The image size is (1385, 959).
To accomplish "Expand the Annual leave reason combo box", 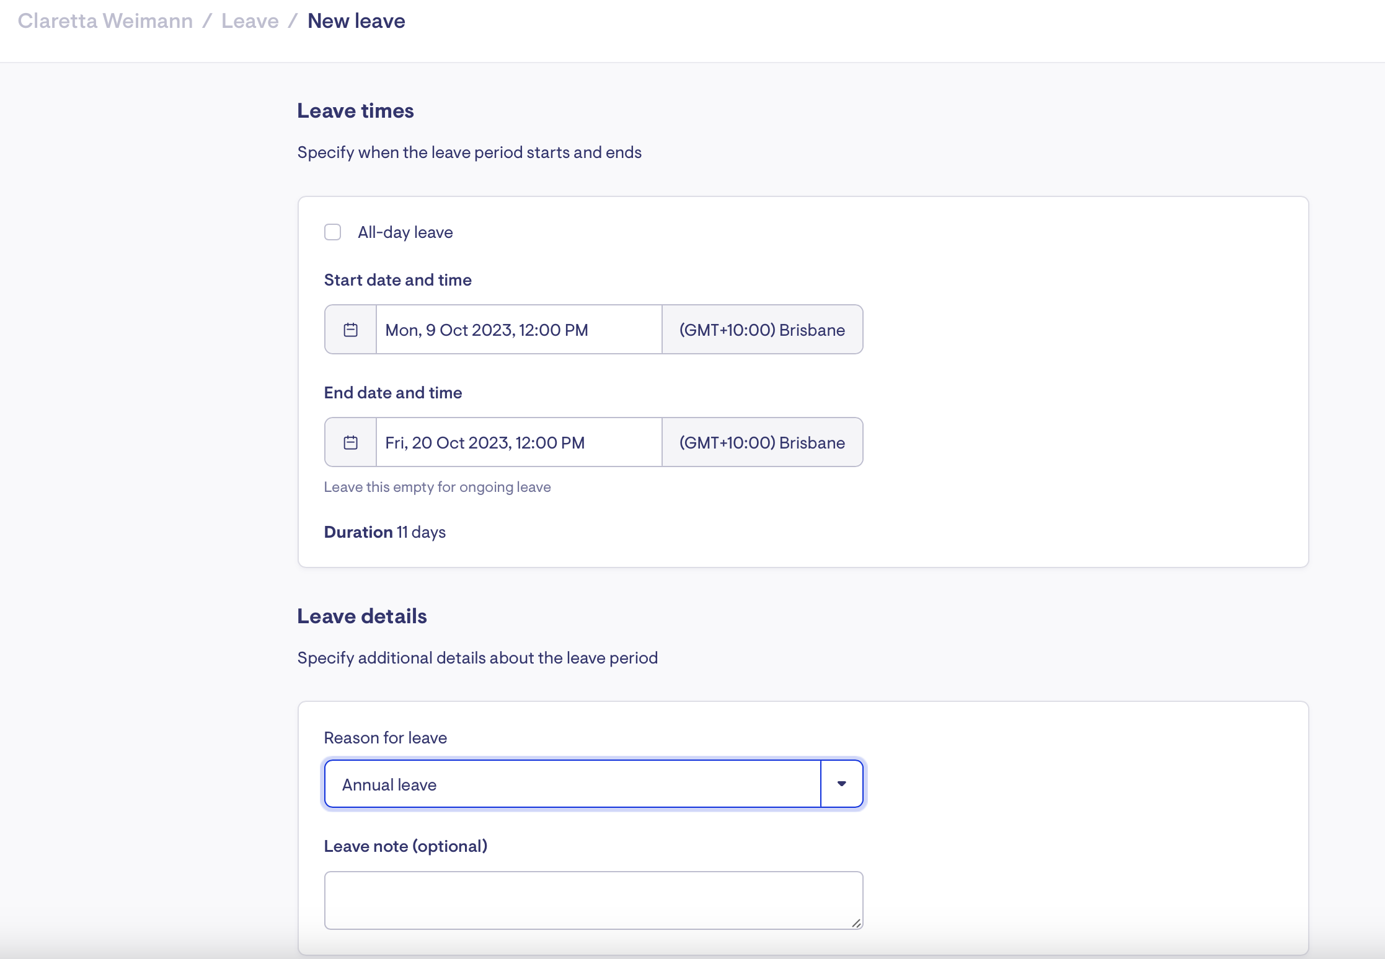I will (x=572, y=784).
